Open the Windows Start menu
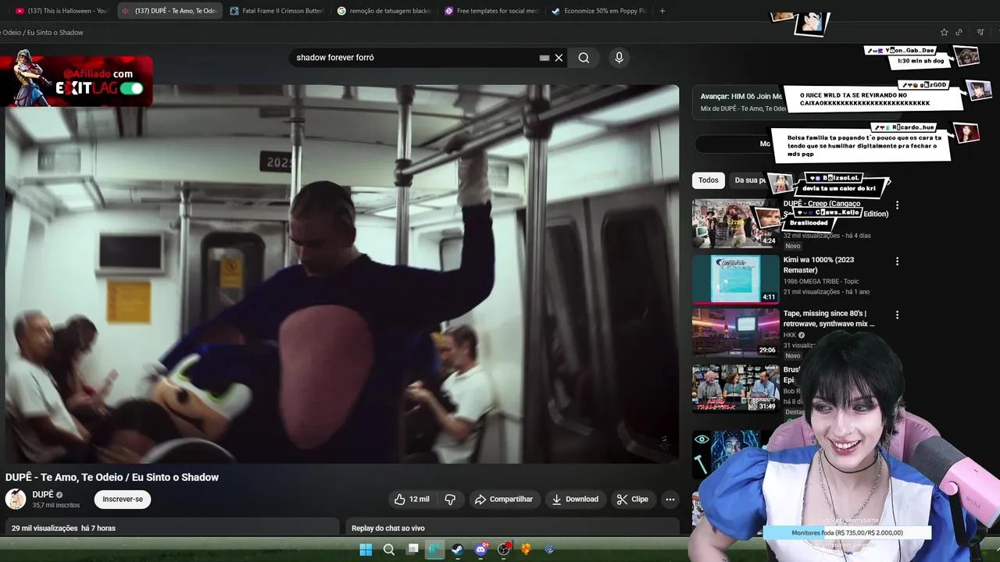 tap(366, 550)
